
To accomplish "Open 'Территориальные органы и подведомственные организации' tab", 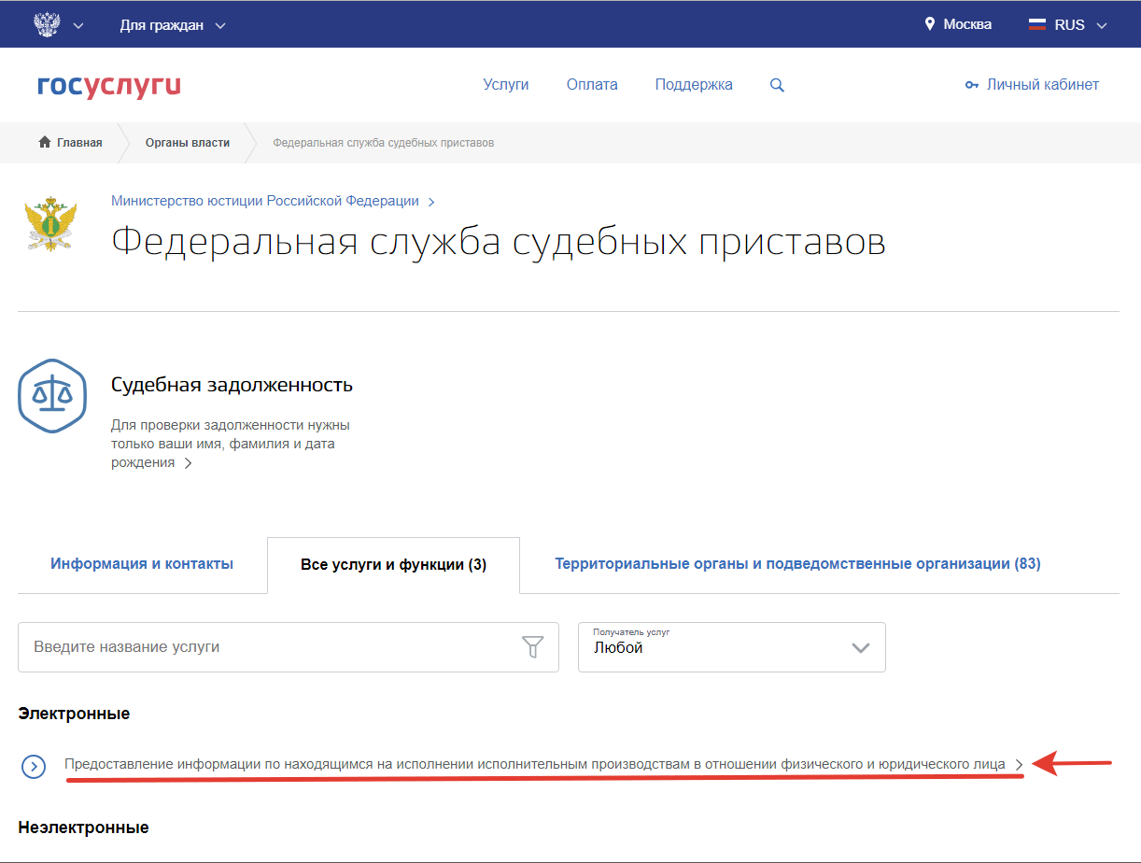I will pyautogui.click(x=797, y=564).
